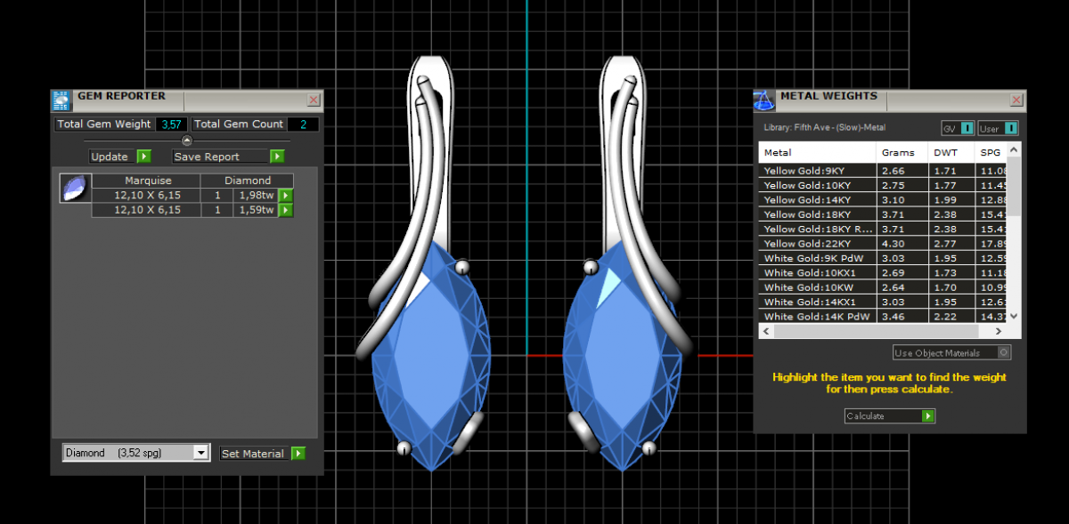This screenshot has height=524, width=1069.
Task: Click the green arrow beside Update
Action: click(143, 157)
